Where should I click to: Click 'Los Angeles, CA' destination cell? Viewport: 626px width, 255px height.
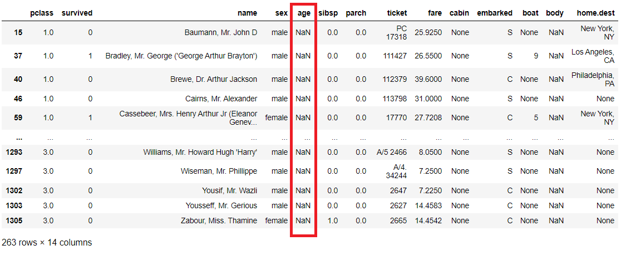tap(593, 56)
